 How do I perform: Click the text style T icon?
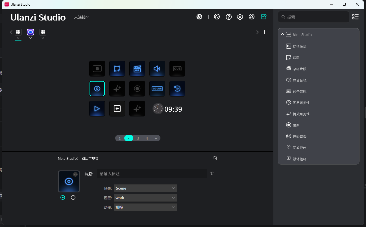pos(212,174)
